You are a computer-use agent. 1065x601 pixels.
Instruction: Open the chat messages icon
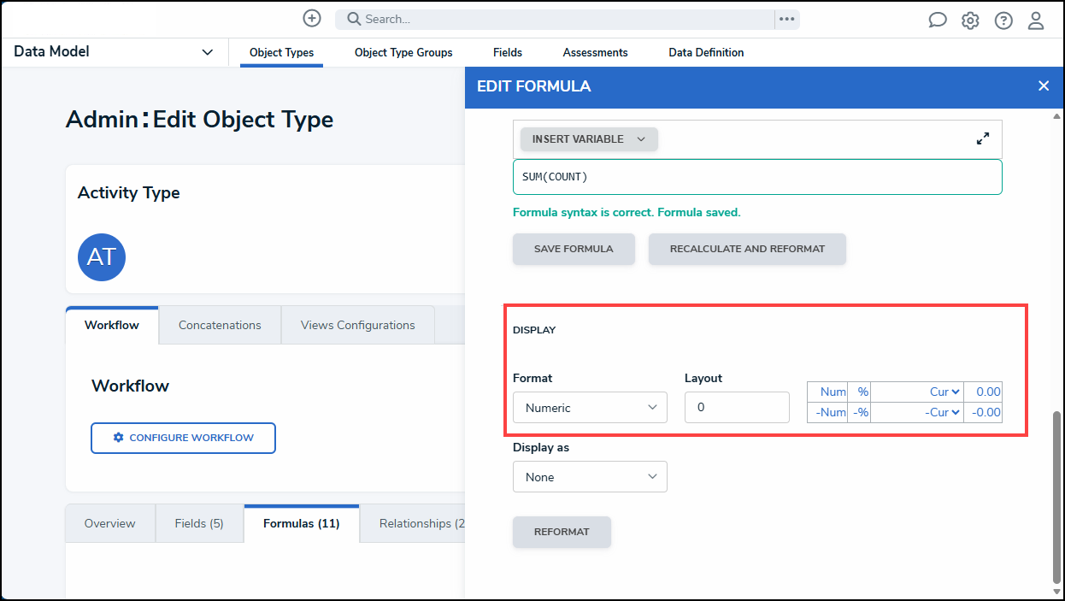click(x=938, y=21)
